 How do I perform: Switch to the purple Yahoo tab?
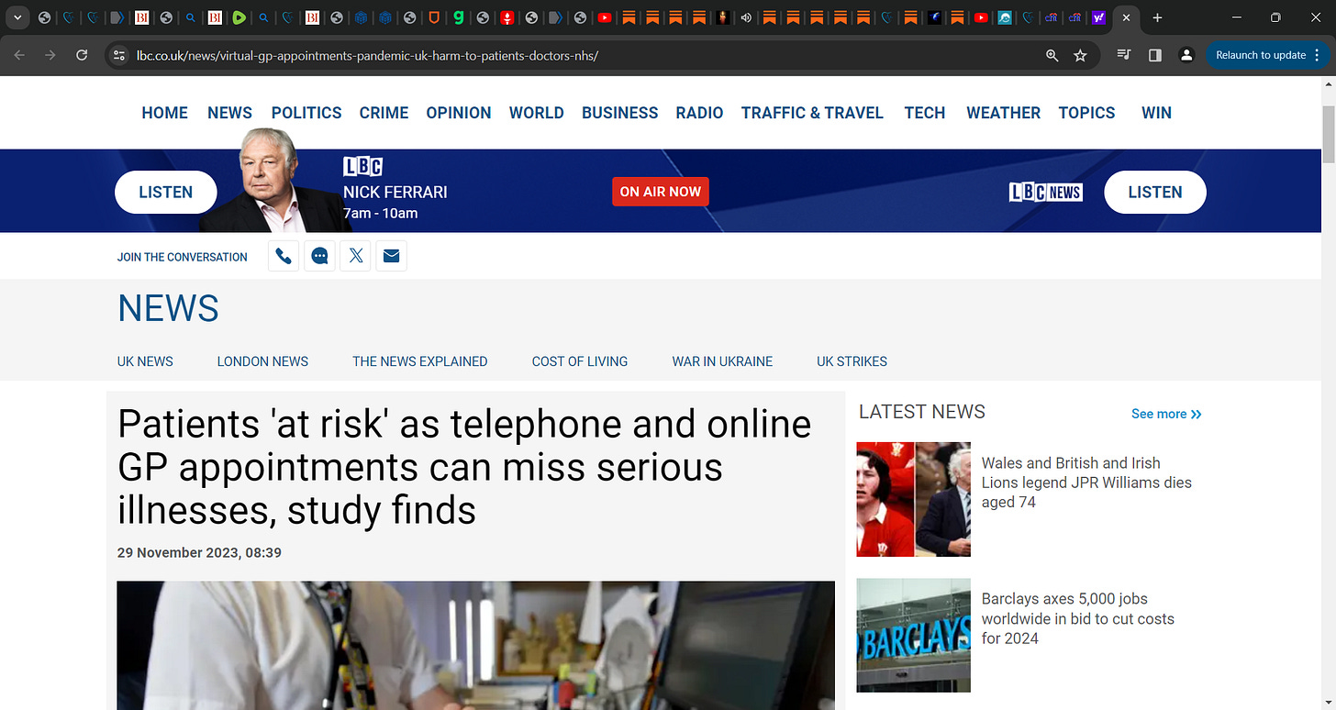1098,17
